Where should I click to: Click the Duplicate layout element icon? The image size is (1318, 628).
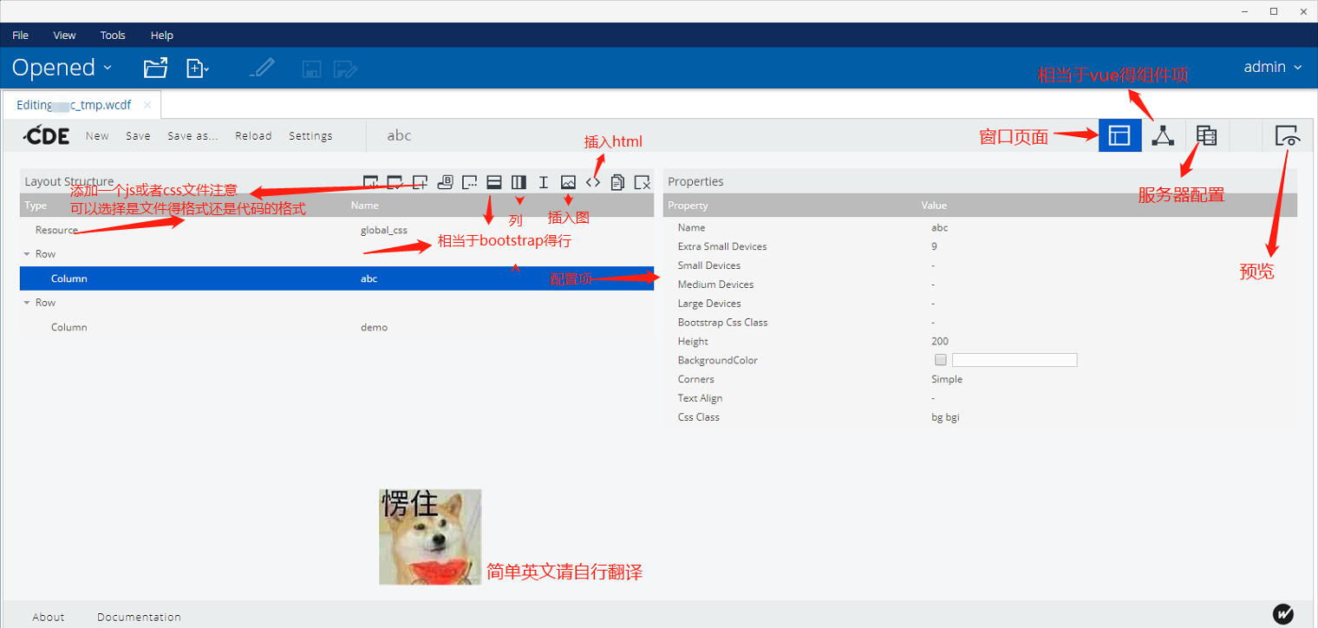point(617,182)
